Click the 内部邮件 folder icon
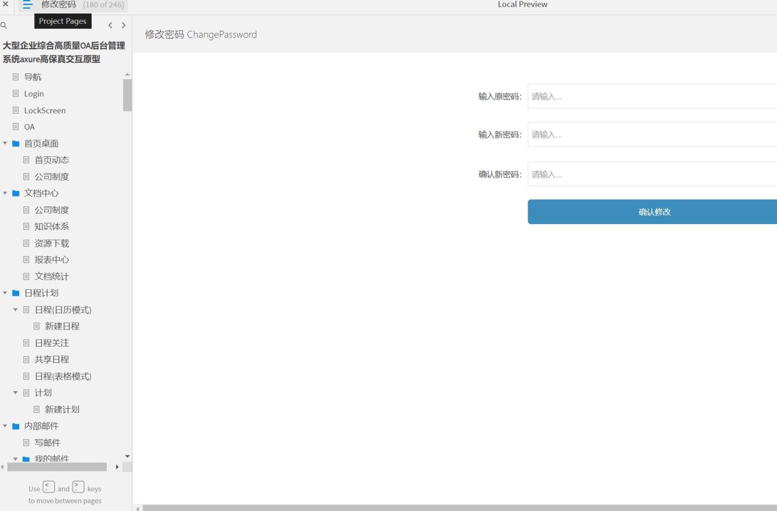 [16, 427]
